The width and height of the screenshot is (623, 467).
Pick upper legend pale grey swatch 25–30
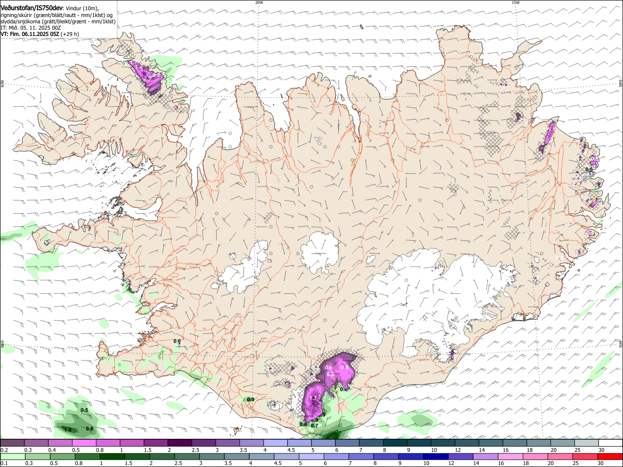click(x=586, y=443)
